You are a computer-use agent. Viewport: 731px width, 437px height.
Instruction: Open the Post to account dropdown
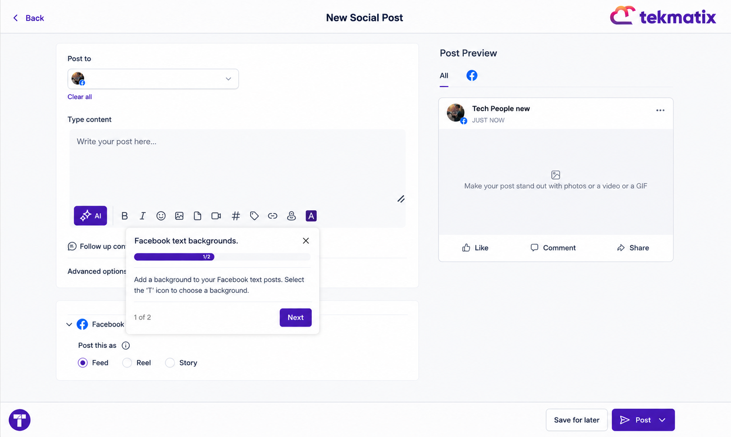point(153,79)
